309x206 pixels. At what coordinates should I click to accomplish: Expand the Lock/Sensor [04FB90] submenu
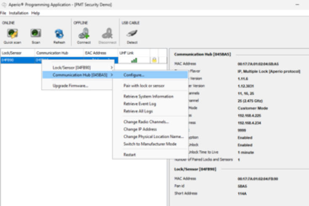[x=80, y=67]
